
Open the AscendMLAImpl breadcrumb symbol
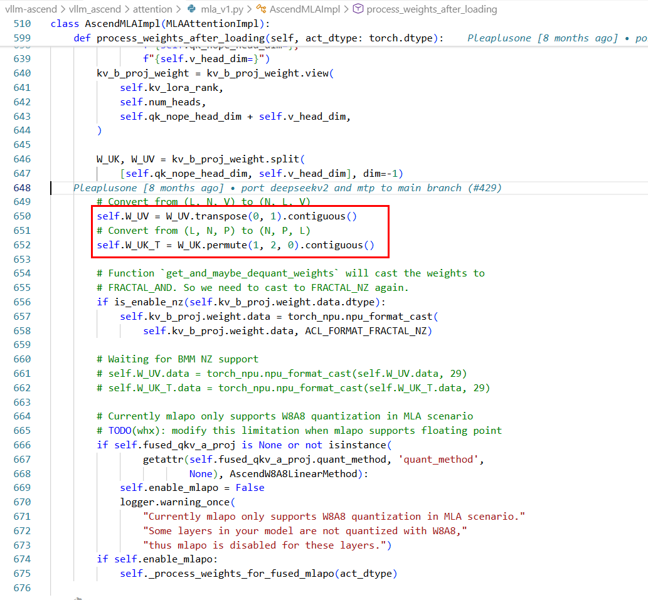pyautogui.click(x=305, y=9)
